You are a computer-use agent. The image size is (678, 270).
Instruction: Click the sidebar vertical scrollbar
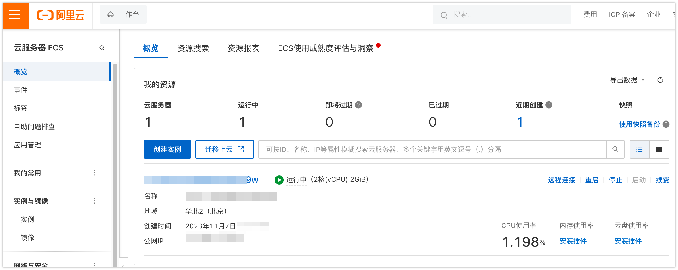[115, 163]
